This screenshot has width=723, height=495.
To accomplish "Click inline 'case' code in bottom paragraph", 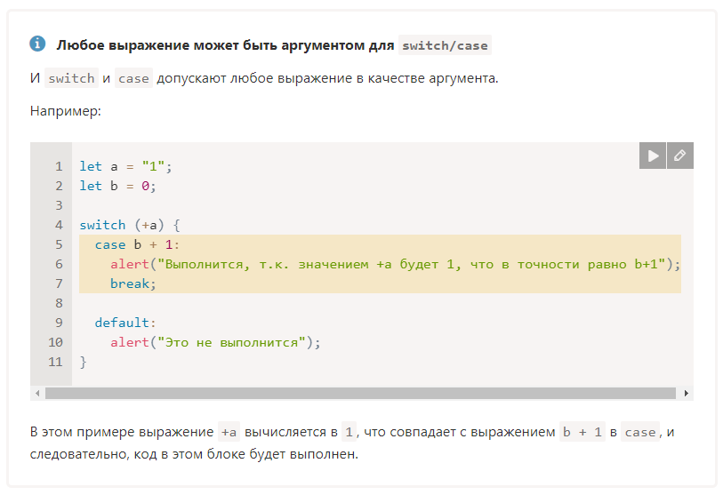I will (640, 432).
